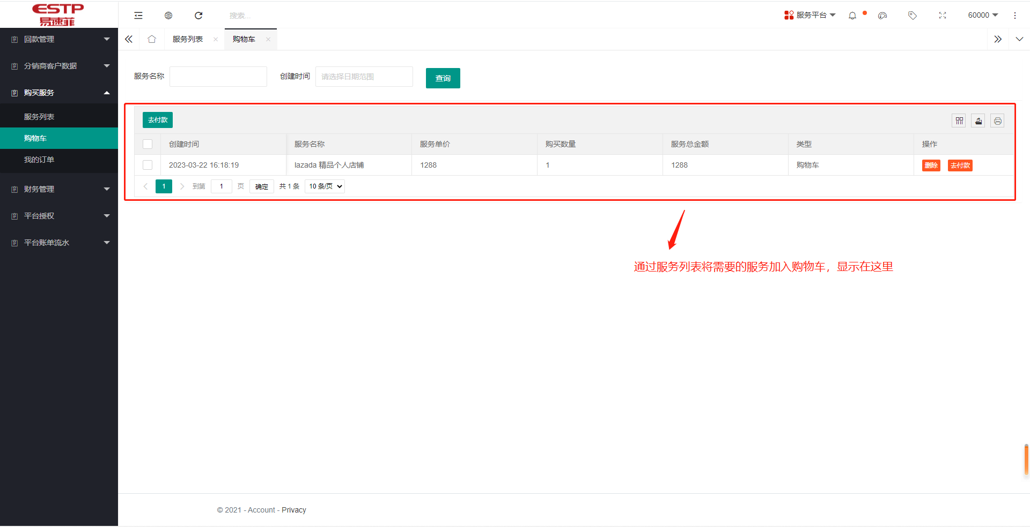Open 我的订单 in the sidebar
Viewport: 1030px width, 527px height.
pyautogui.click(x=39, y=160)
